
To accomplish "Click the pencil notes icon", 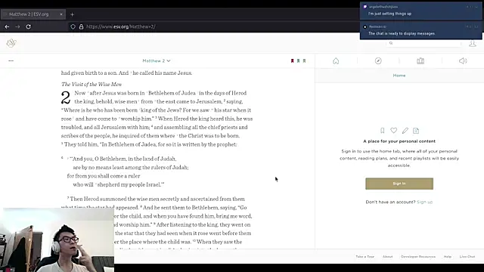I will (405, 131).
